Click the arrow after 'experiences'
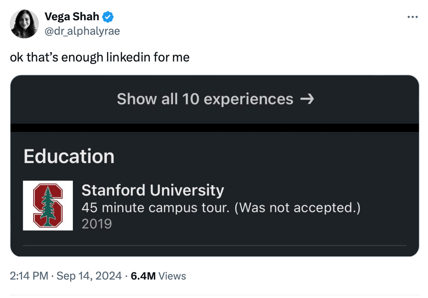428x298 pixels. pos(307,99)
